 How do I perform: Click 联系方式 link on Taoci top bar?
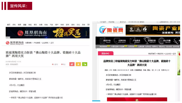coord(123,22)
